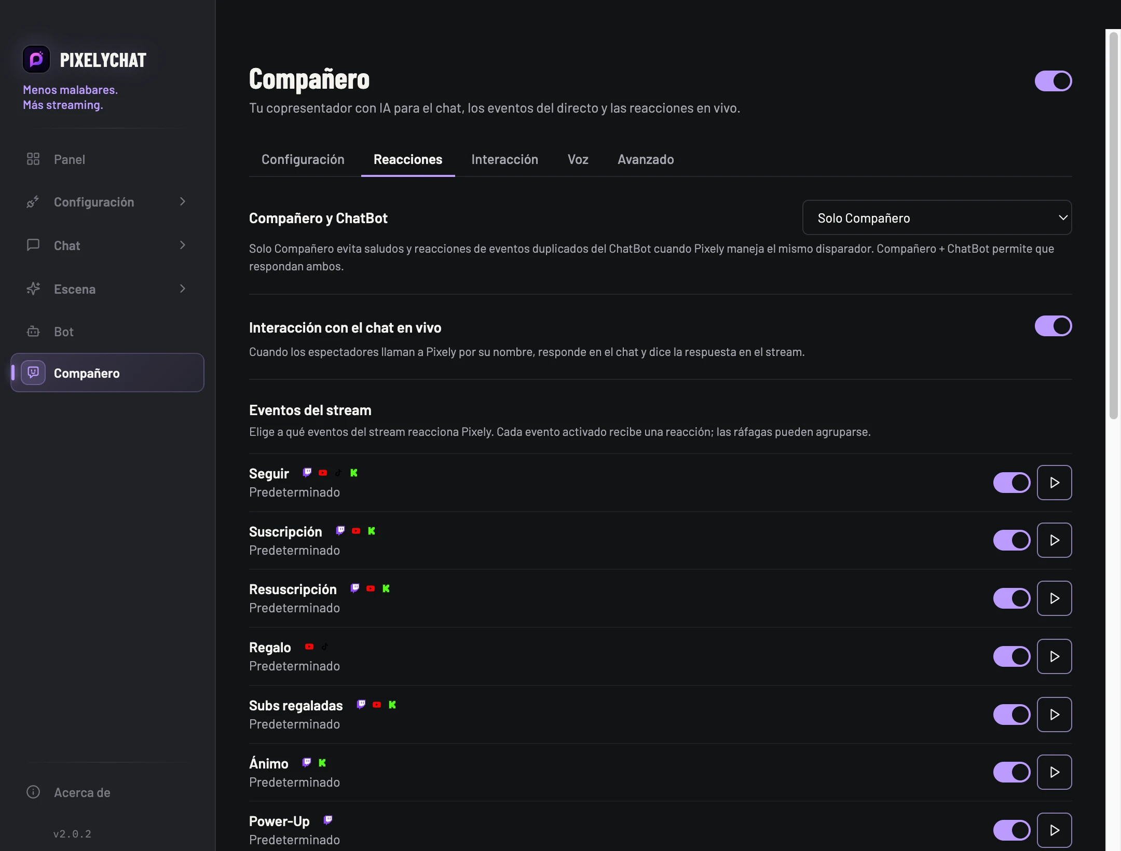Test-play the Suscripción reaction
The image size is (1121, 851).
coord(1054,540)
